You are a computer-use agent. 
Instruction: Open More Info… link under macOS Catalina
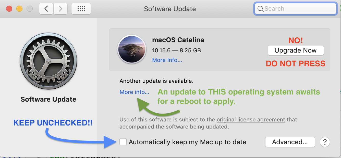[x=167, y=60]
